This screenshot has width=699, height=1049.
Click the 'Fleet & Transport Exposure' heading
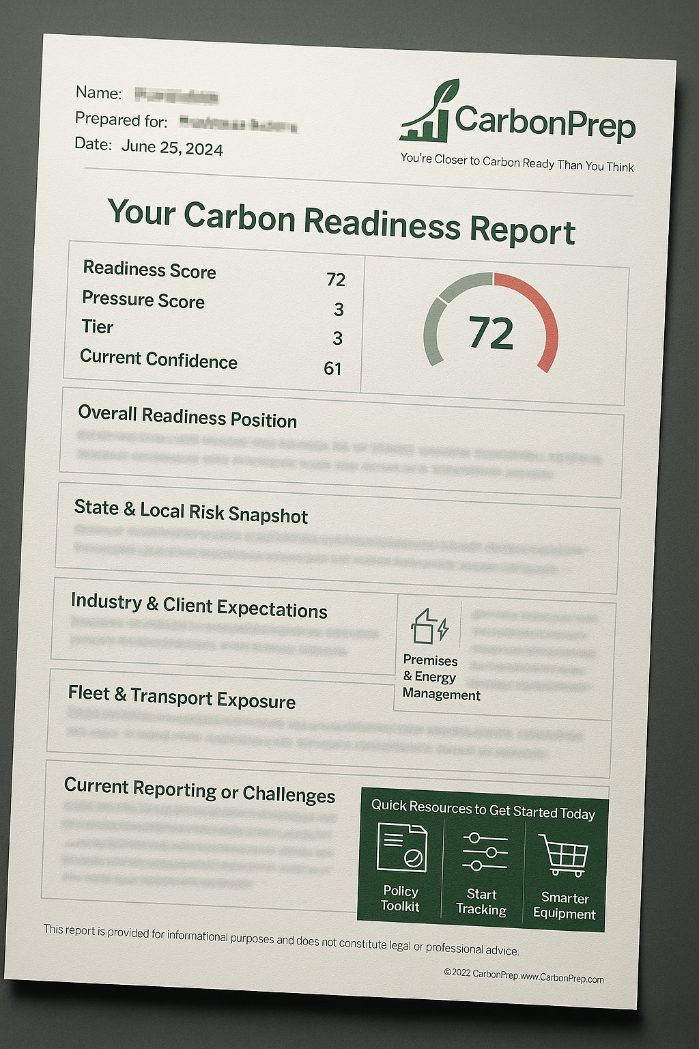pos(182,697)
